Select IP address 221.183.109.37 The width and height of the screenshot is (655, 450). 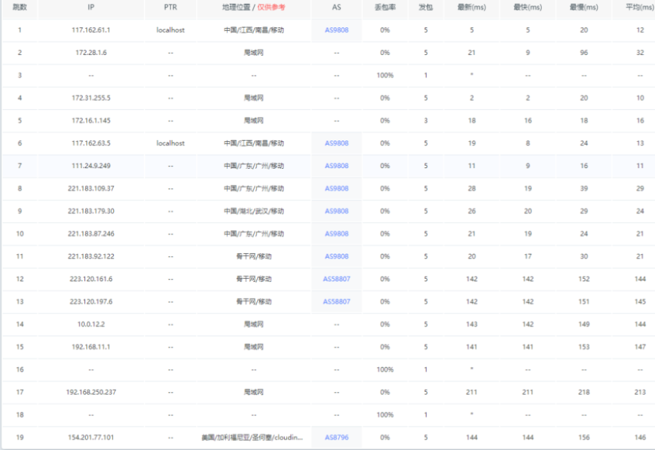point(91,189)
